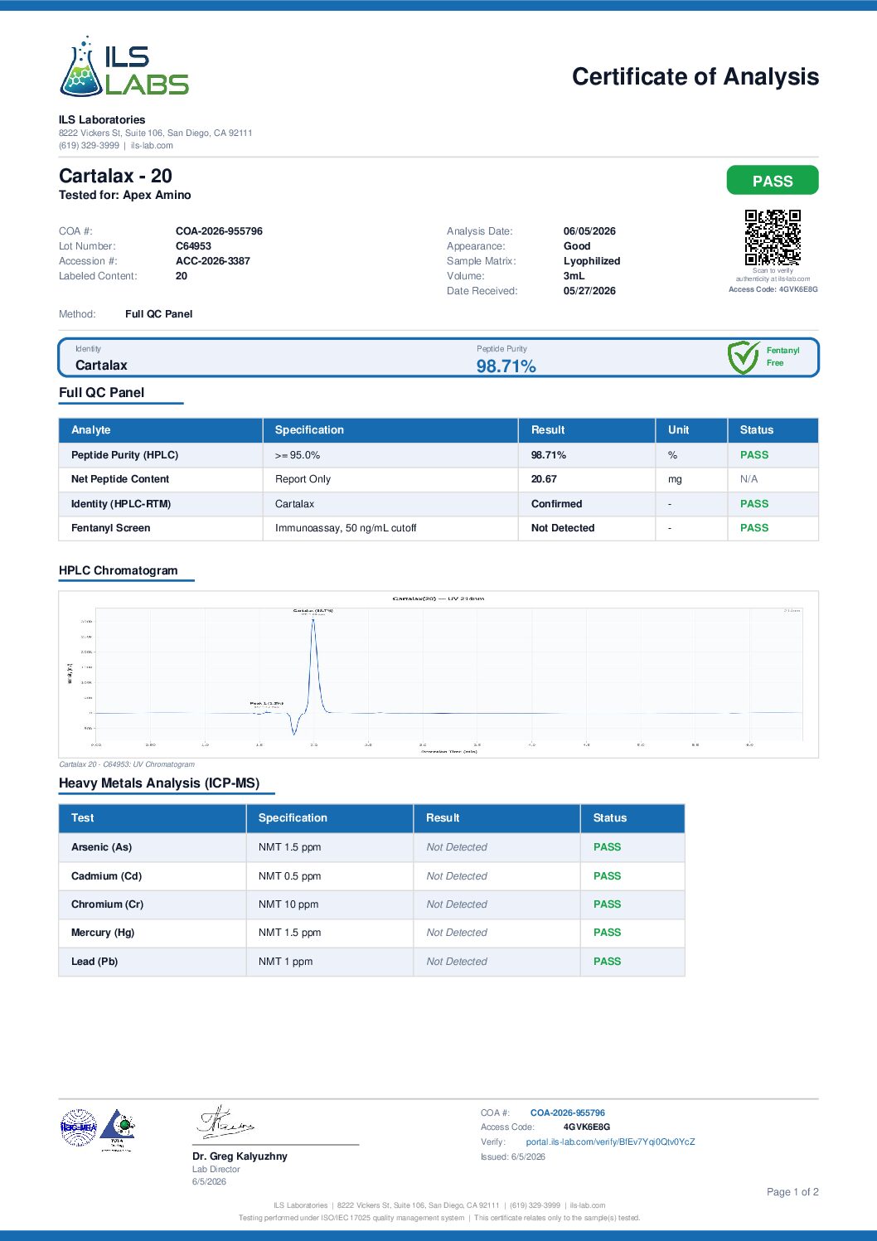Click the "Issued: 6/5/2026" footer line
877x1241 pixels.
click(x=513, y=1157)
